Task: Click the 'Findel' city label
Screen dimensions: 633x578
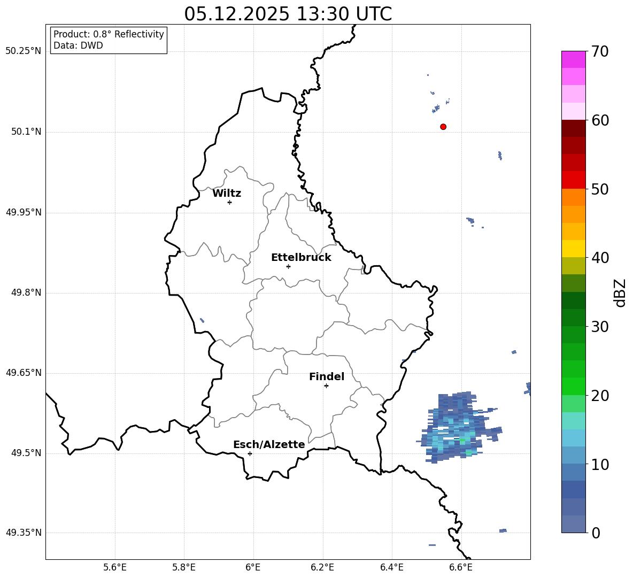Action: tap(327, 376)
